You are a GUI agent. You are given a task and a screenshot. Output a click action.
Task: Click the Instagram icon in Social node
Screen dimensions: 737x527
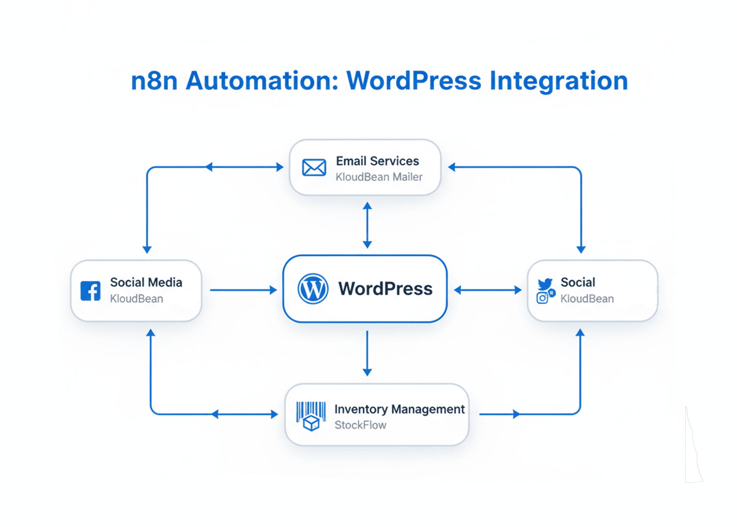coord(542,298)
